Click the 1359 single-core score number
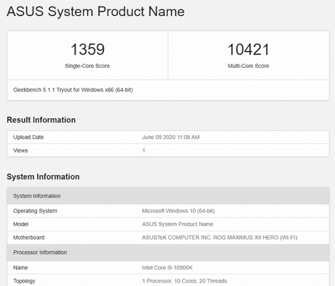Screen dimensions: 335x286 point(88,49)
